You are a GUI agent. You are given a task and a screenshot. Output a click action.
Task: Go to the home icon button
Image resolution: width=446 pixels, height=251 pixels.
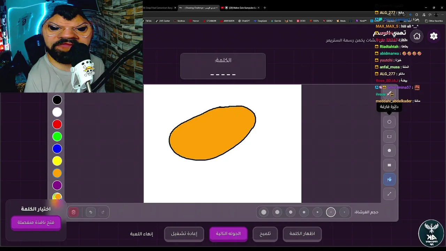pyautogui.click(x=417, y=36)
